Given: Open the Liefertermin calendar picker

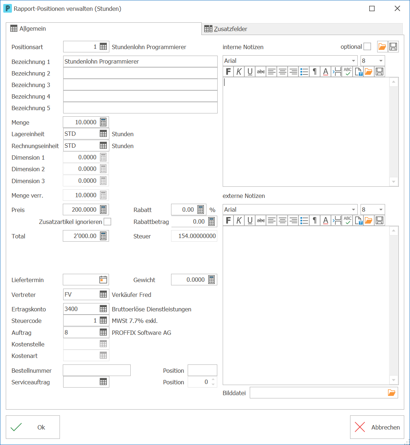Looking at the screenshot, I should tap(103, 280).
